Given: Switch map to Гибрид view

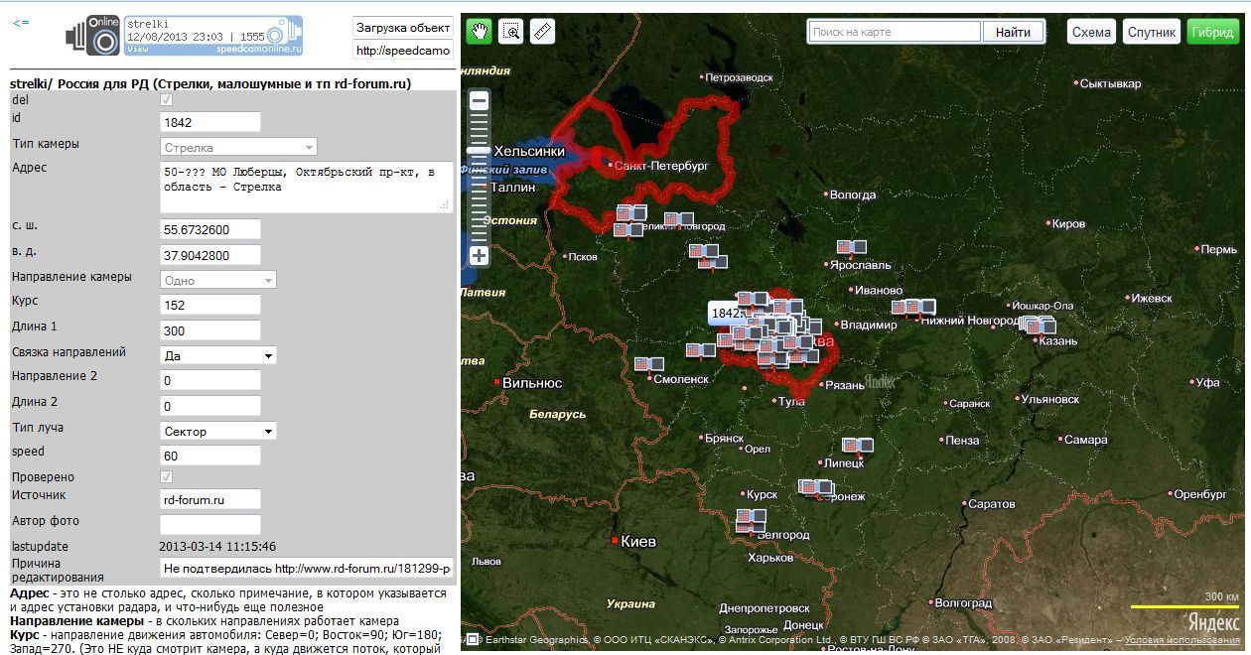Looking at the screenshot, I should (1212, 32).
